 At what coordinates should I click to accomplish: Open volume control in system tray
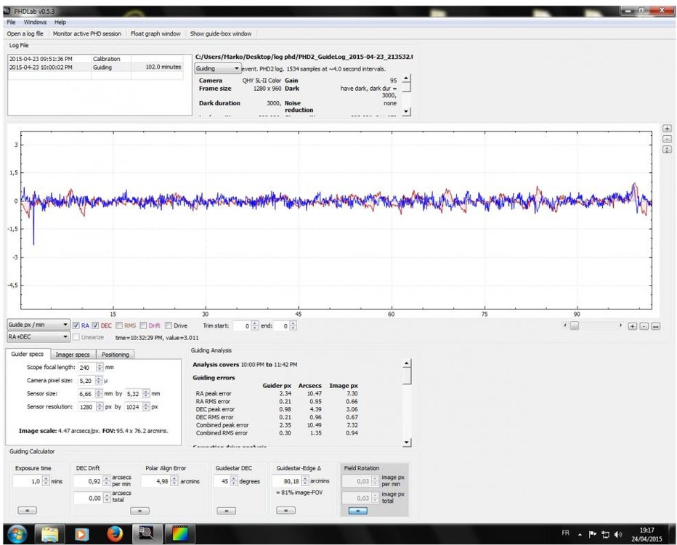[618, 535]
